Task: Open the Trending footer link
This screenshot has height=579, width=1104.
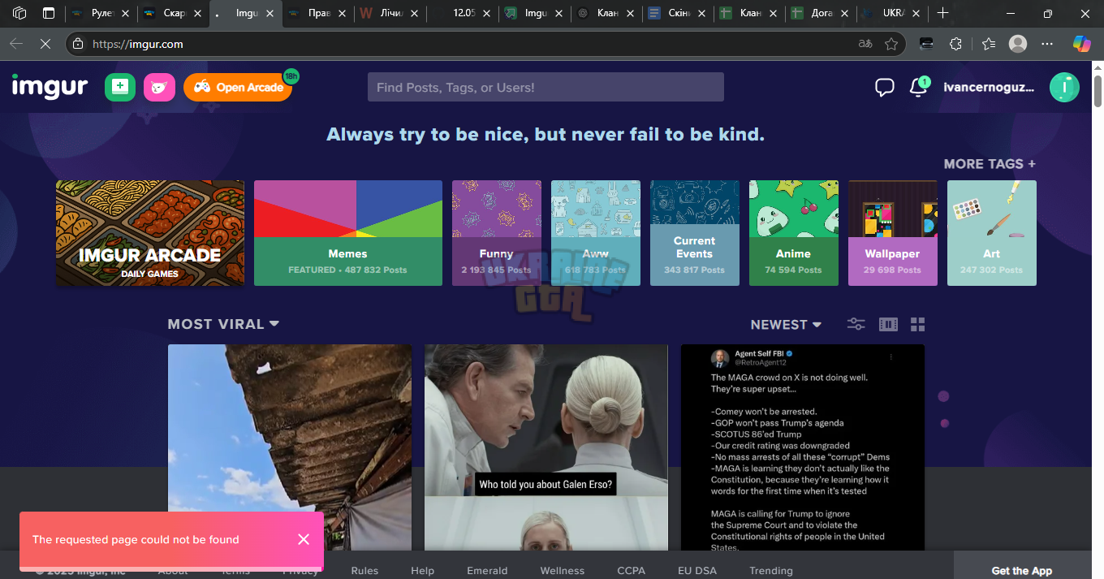Action: pyautogui.click(x=771, y=571)
